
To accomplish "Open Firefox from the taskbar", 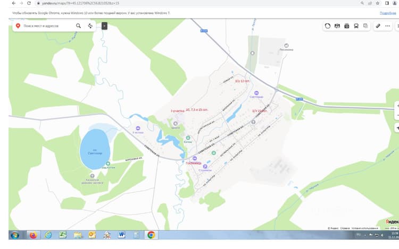I will [x=33, y=235].
